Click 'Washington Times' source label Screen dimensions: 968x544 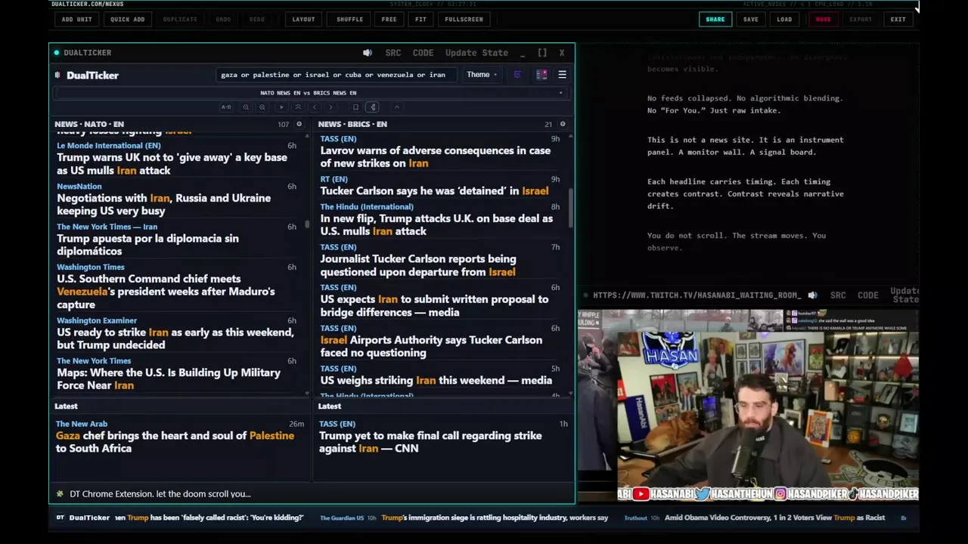coord(90,267)
